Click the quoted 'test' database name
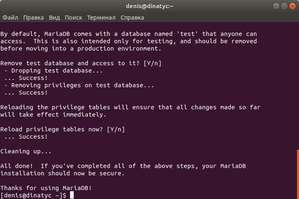 (x=187, y=34)
